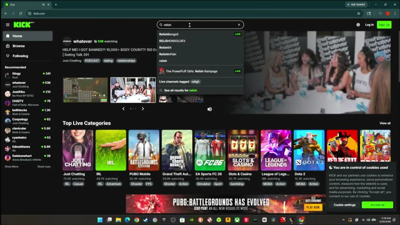Expand recommended list with Show More

[12, 167]
